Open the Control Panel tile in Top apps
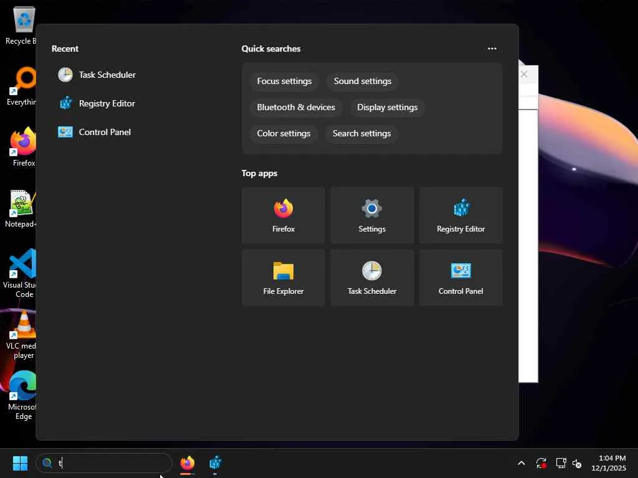 click(x=460, y=278)
